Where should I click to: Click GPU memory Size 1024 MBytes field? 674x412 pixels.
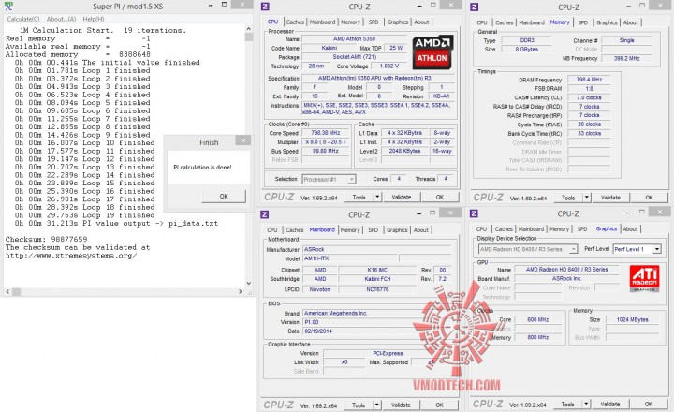(632, 319)
